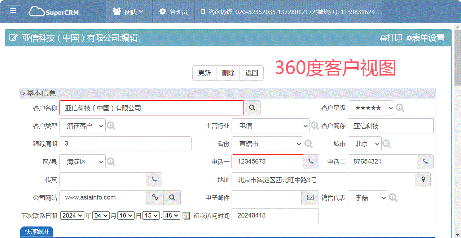Click the 电子邮件 email input field
Image resolution: width=461 pixels, height=238 pixels.
click(x=267, y=197)
